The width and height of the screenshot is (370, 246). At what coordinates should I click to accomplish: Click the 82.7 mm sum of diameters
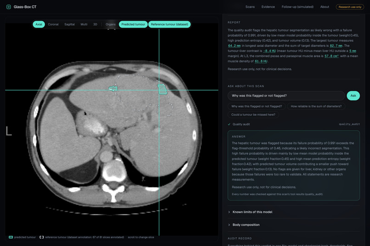pyautogui.click(x=336, y=46)
